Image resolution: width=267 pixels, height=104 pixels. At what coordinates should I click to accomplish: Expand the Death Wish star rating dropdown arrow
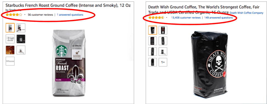(166, 18)
